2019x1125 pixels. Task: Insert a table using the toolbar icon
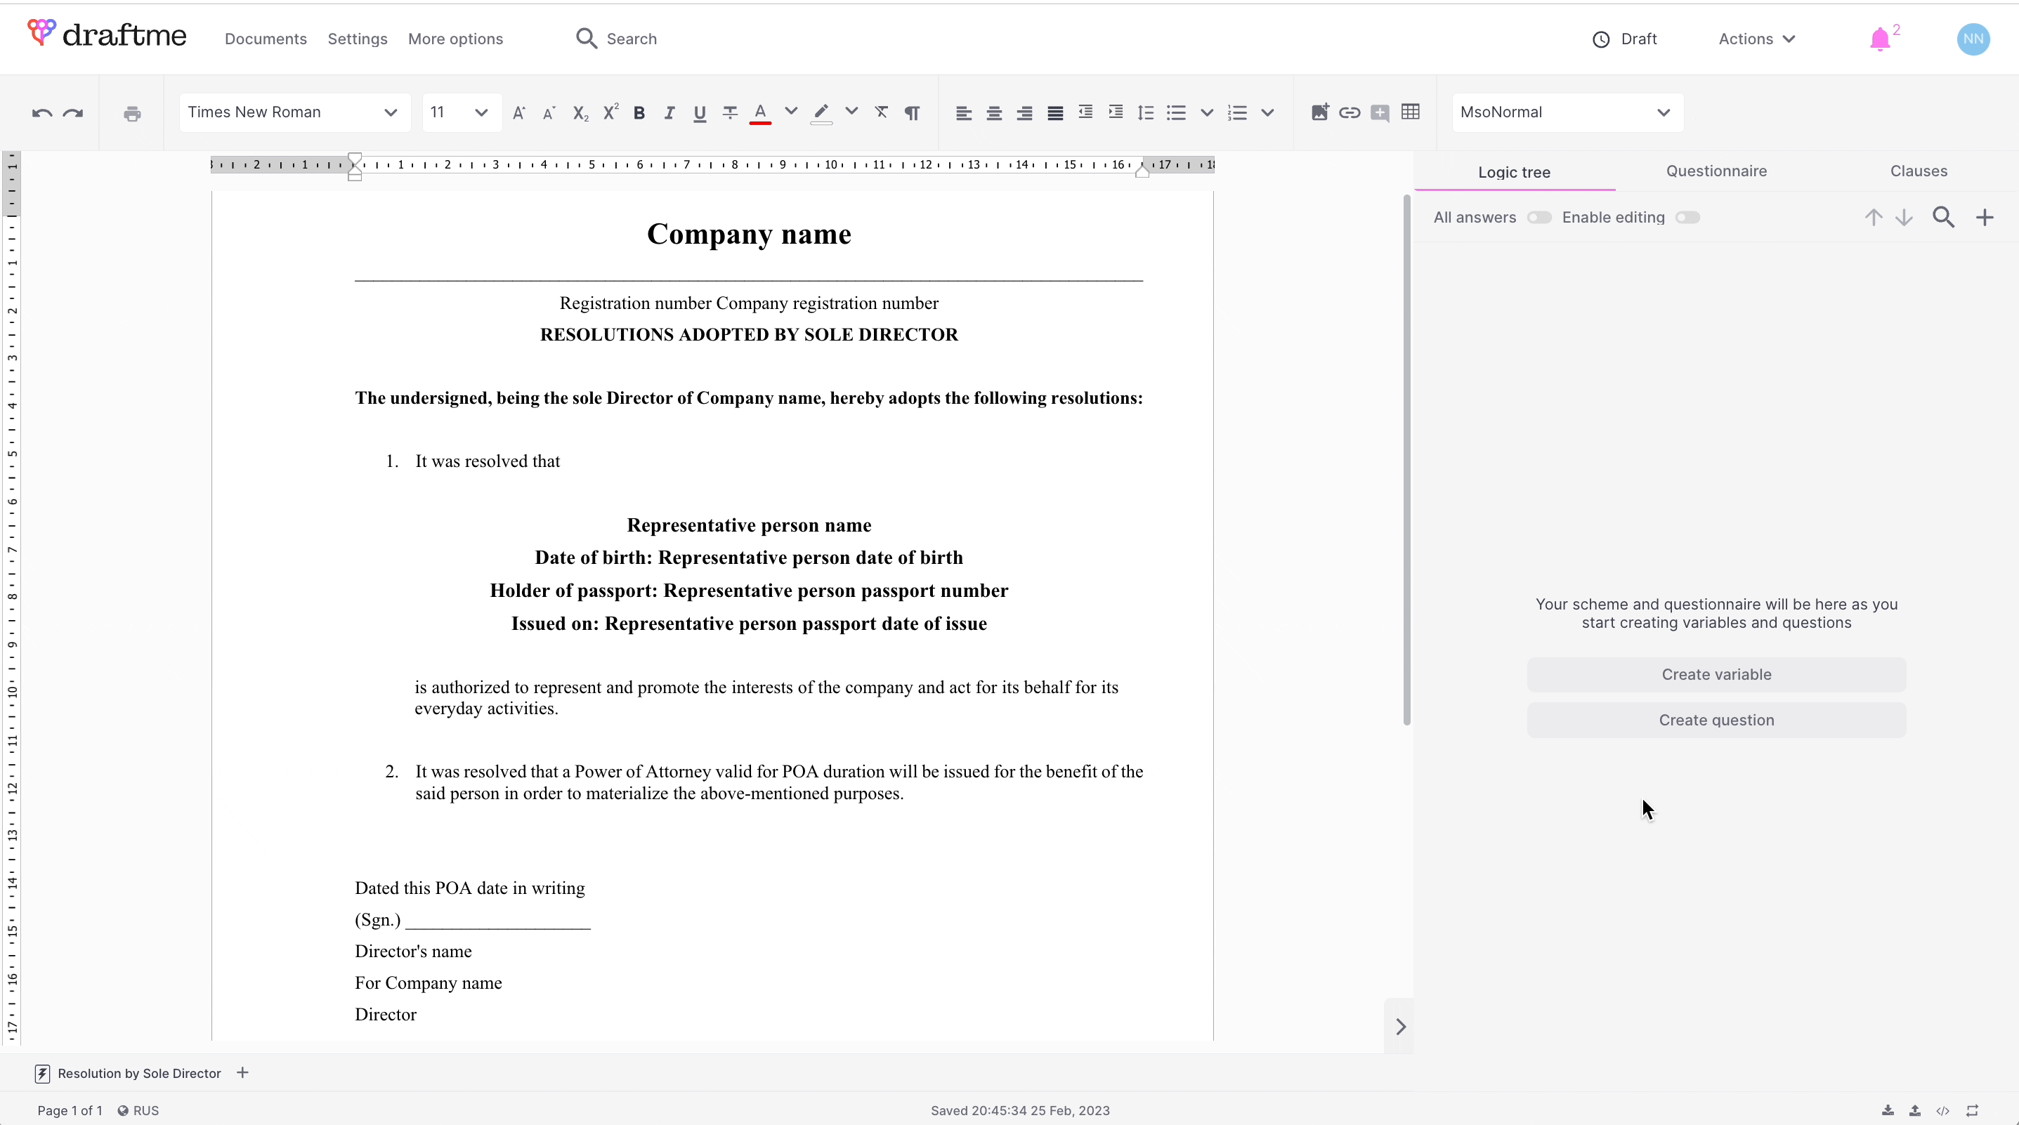(1410, 112)
